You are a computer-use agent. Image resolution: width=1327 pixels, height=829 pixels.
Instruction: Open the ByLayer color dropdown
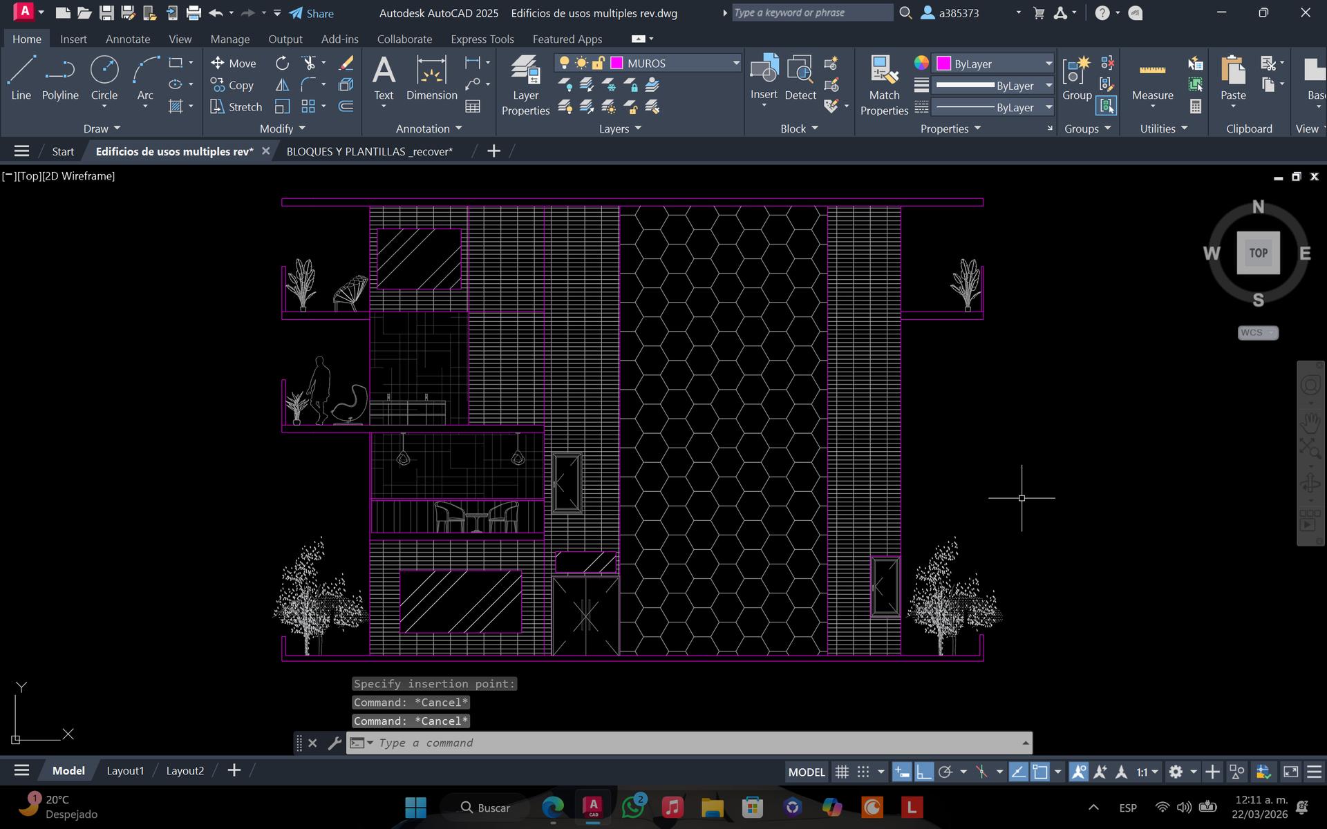pos(1048,64)
